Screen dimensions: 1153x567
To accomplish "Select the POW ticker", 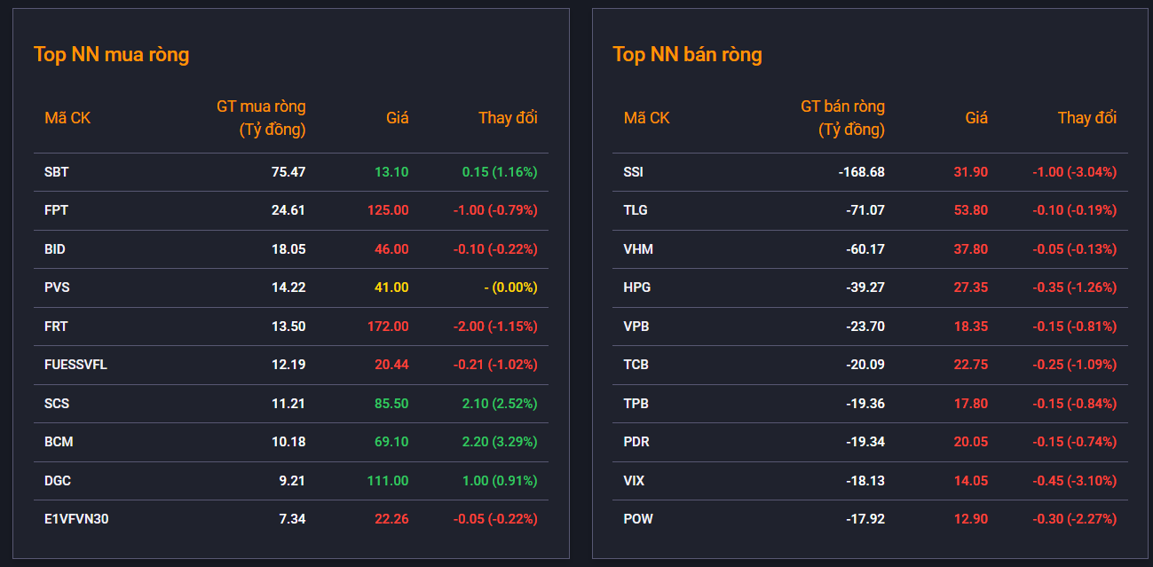I will tap(638, 519).
